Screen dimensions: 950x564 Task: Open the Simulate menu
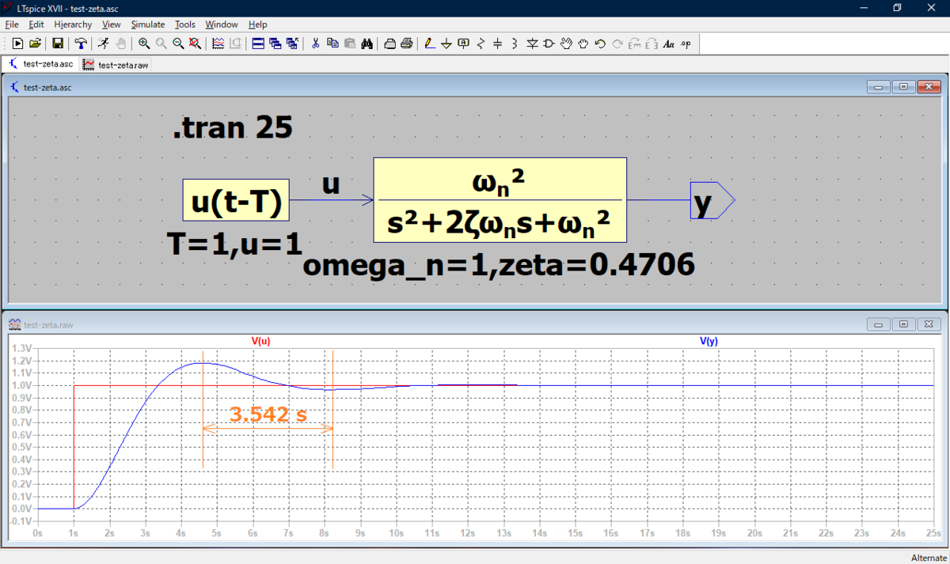(148, 25)
